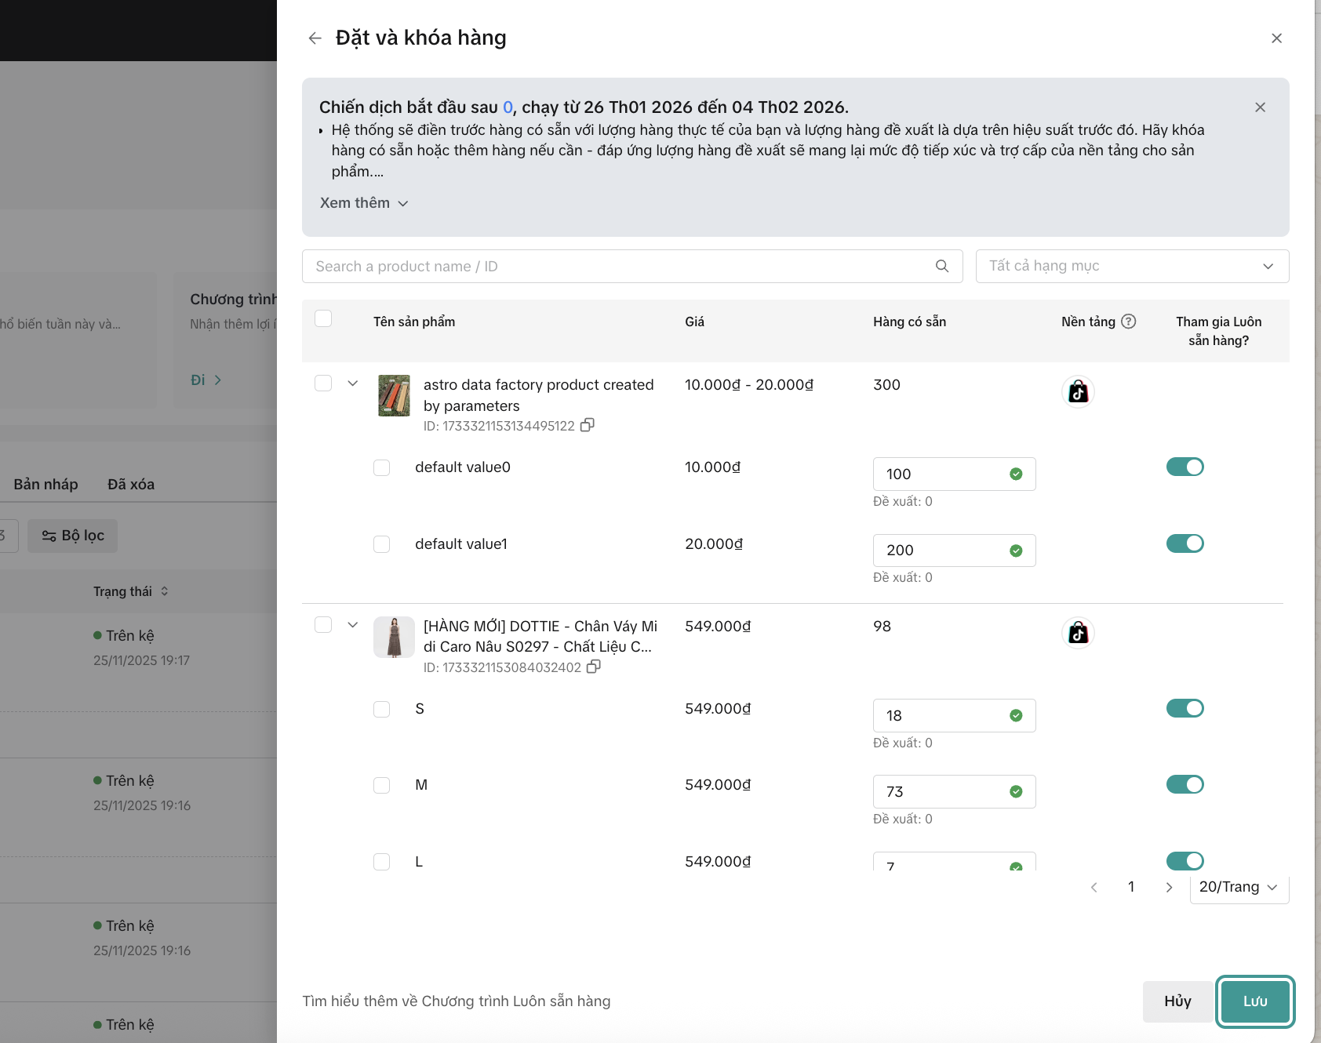Expand Xem thêm in the banner

coord(364,203)
